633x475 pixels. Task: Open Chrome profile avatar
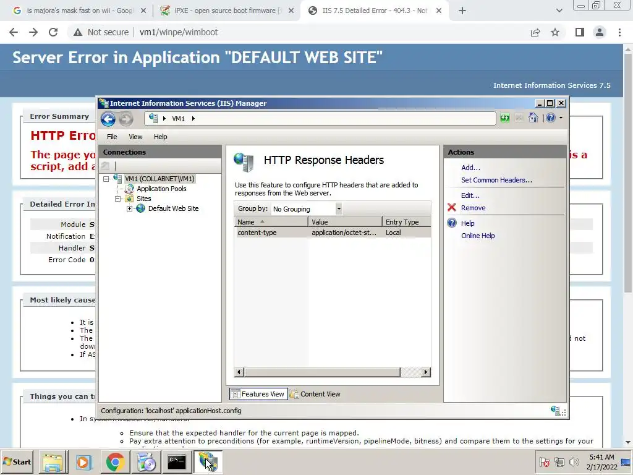(600, 32)
